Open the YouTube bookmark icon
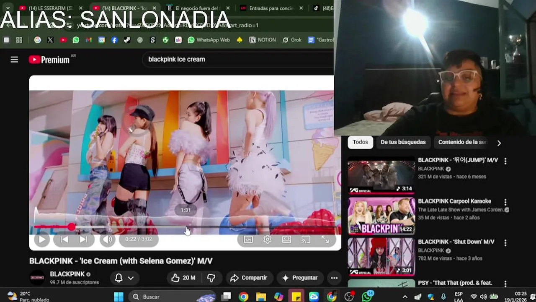Image resolution: width=536 pixels, height=302 pixels. (63, 40)
